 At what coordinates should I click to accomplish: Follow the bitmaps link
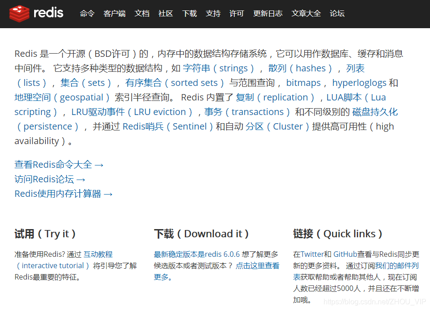coord(304,83)
